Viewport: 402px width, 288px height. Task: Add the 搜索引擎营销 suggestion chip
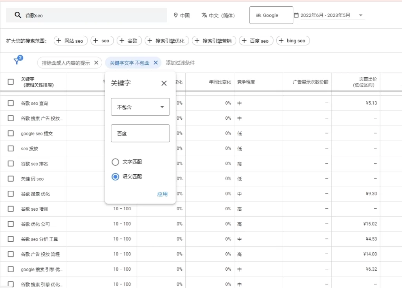[x=214, y=41]
